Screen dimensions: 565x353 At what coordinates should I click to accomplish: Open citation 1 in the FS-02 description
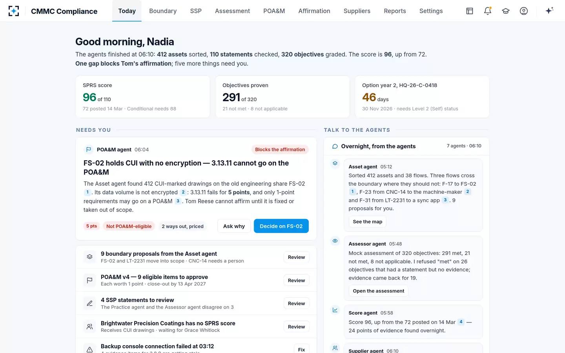87,192
